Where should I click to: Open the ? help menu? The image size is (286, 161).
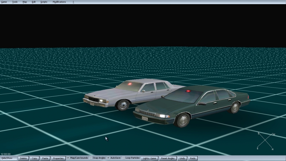click(73, 2)
